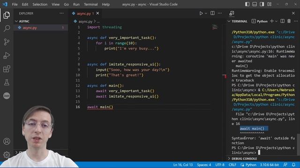Click the Python terminal label

pyautogui.click(x=260, y=21)
